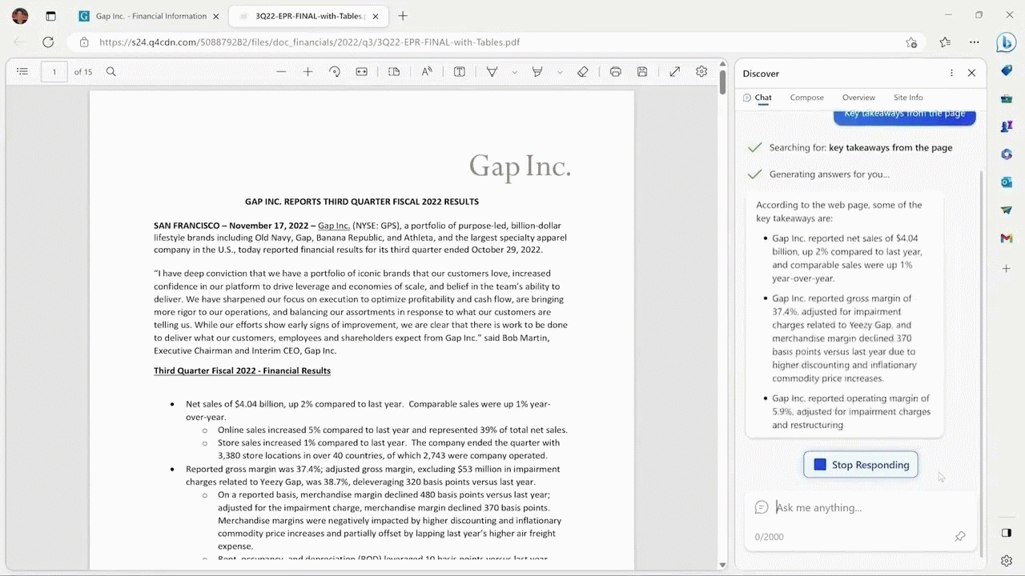Toggle fit-to-width page view
Viewport: 1025px width, 576px height.
pos(361,71)
